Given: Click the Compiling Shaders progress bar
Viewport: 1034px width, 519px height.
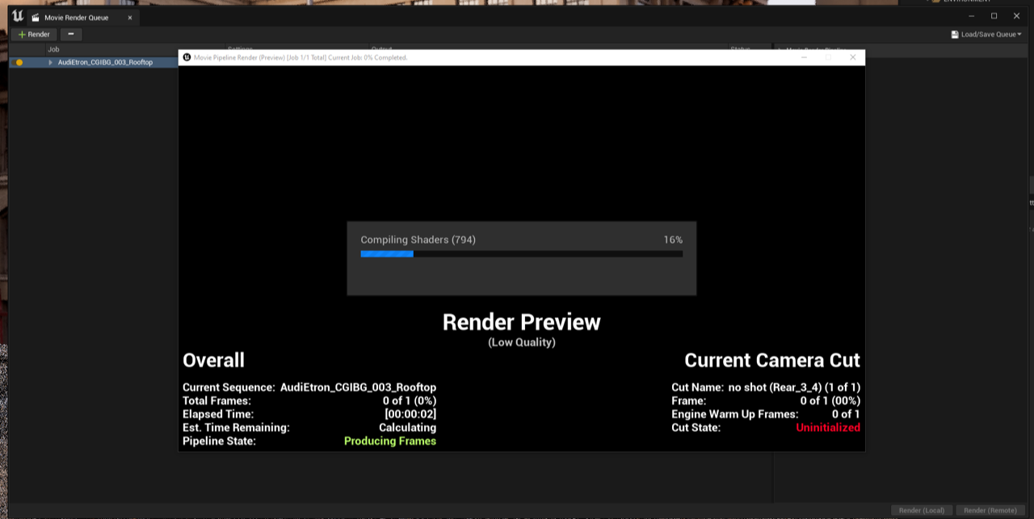Looking at the screenshot, I should point(521,253).
